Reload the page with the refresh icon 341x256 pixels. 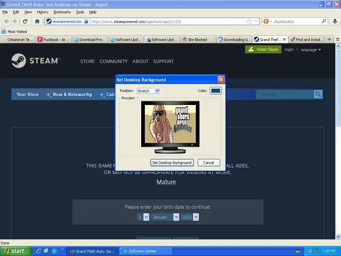pos(25,21)
